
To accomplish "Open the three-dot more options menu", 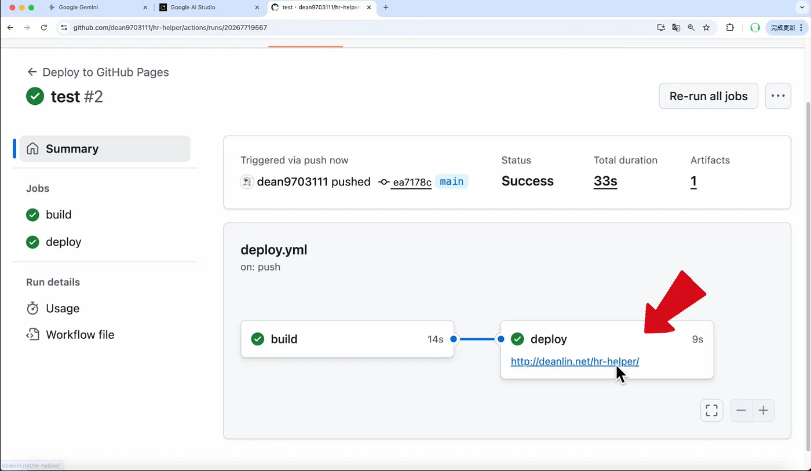I will (x=778, y=96).
